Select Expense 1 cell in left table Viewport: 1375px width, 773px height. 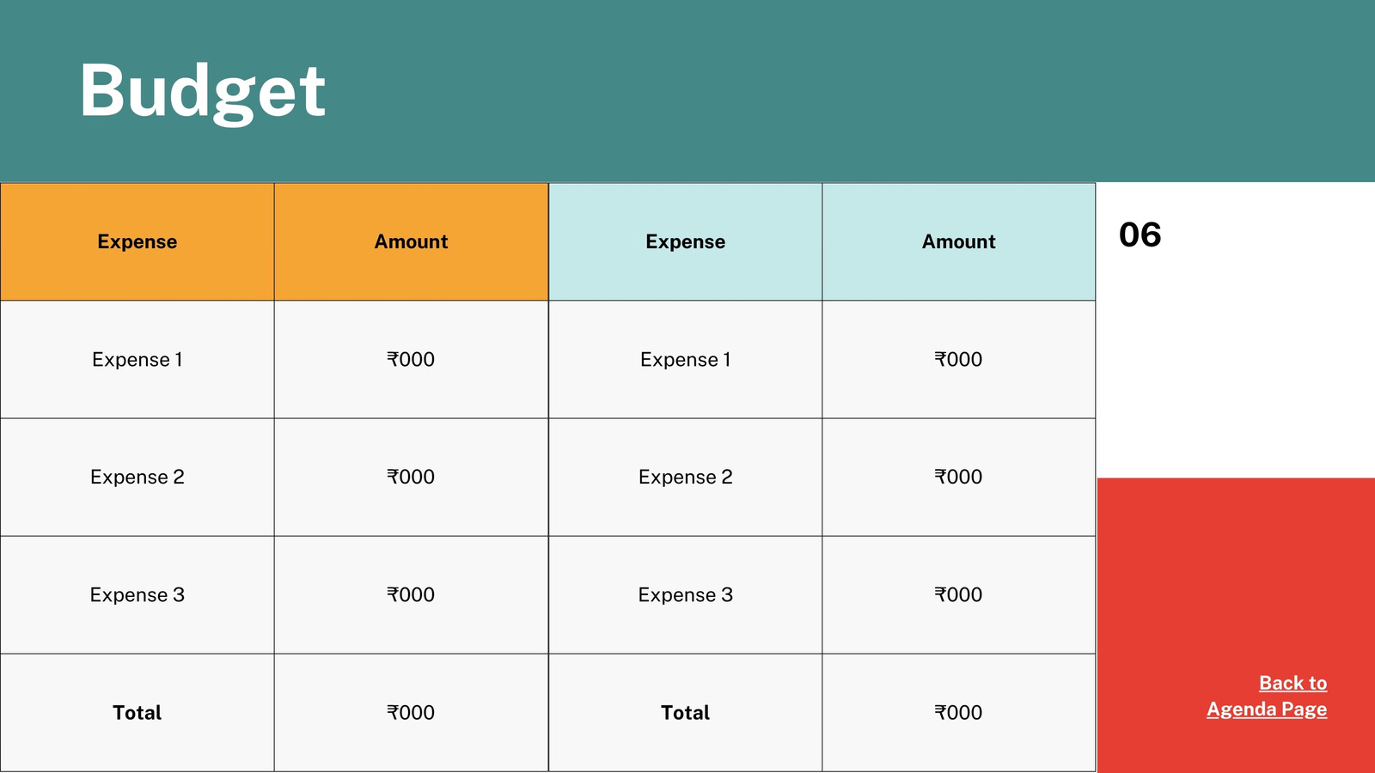coord(137,360)
